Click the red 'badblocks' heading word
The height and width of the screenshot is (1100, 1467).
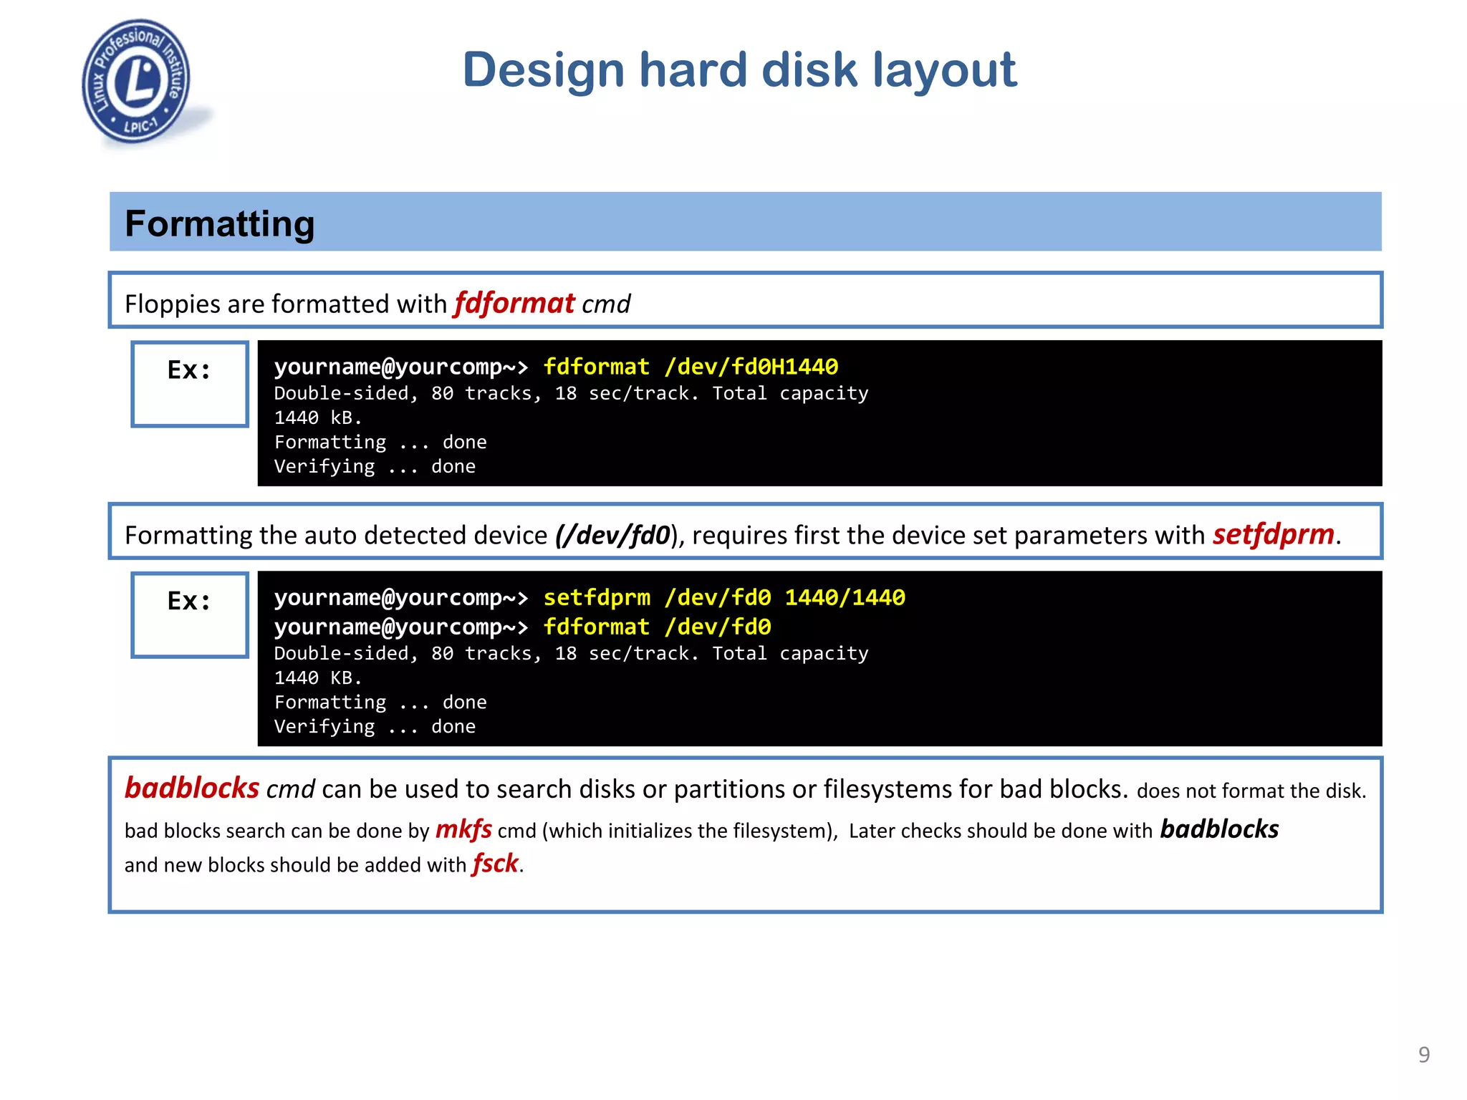[191, 788]
